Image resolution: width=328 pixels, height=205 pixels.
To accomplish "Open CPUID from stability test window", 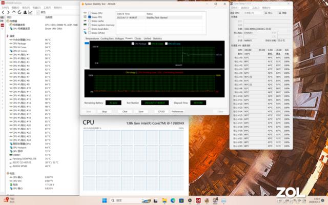I will (x=161, y=112).
